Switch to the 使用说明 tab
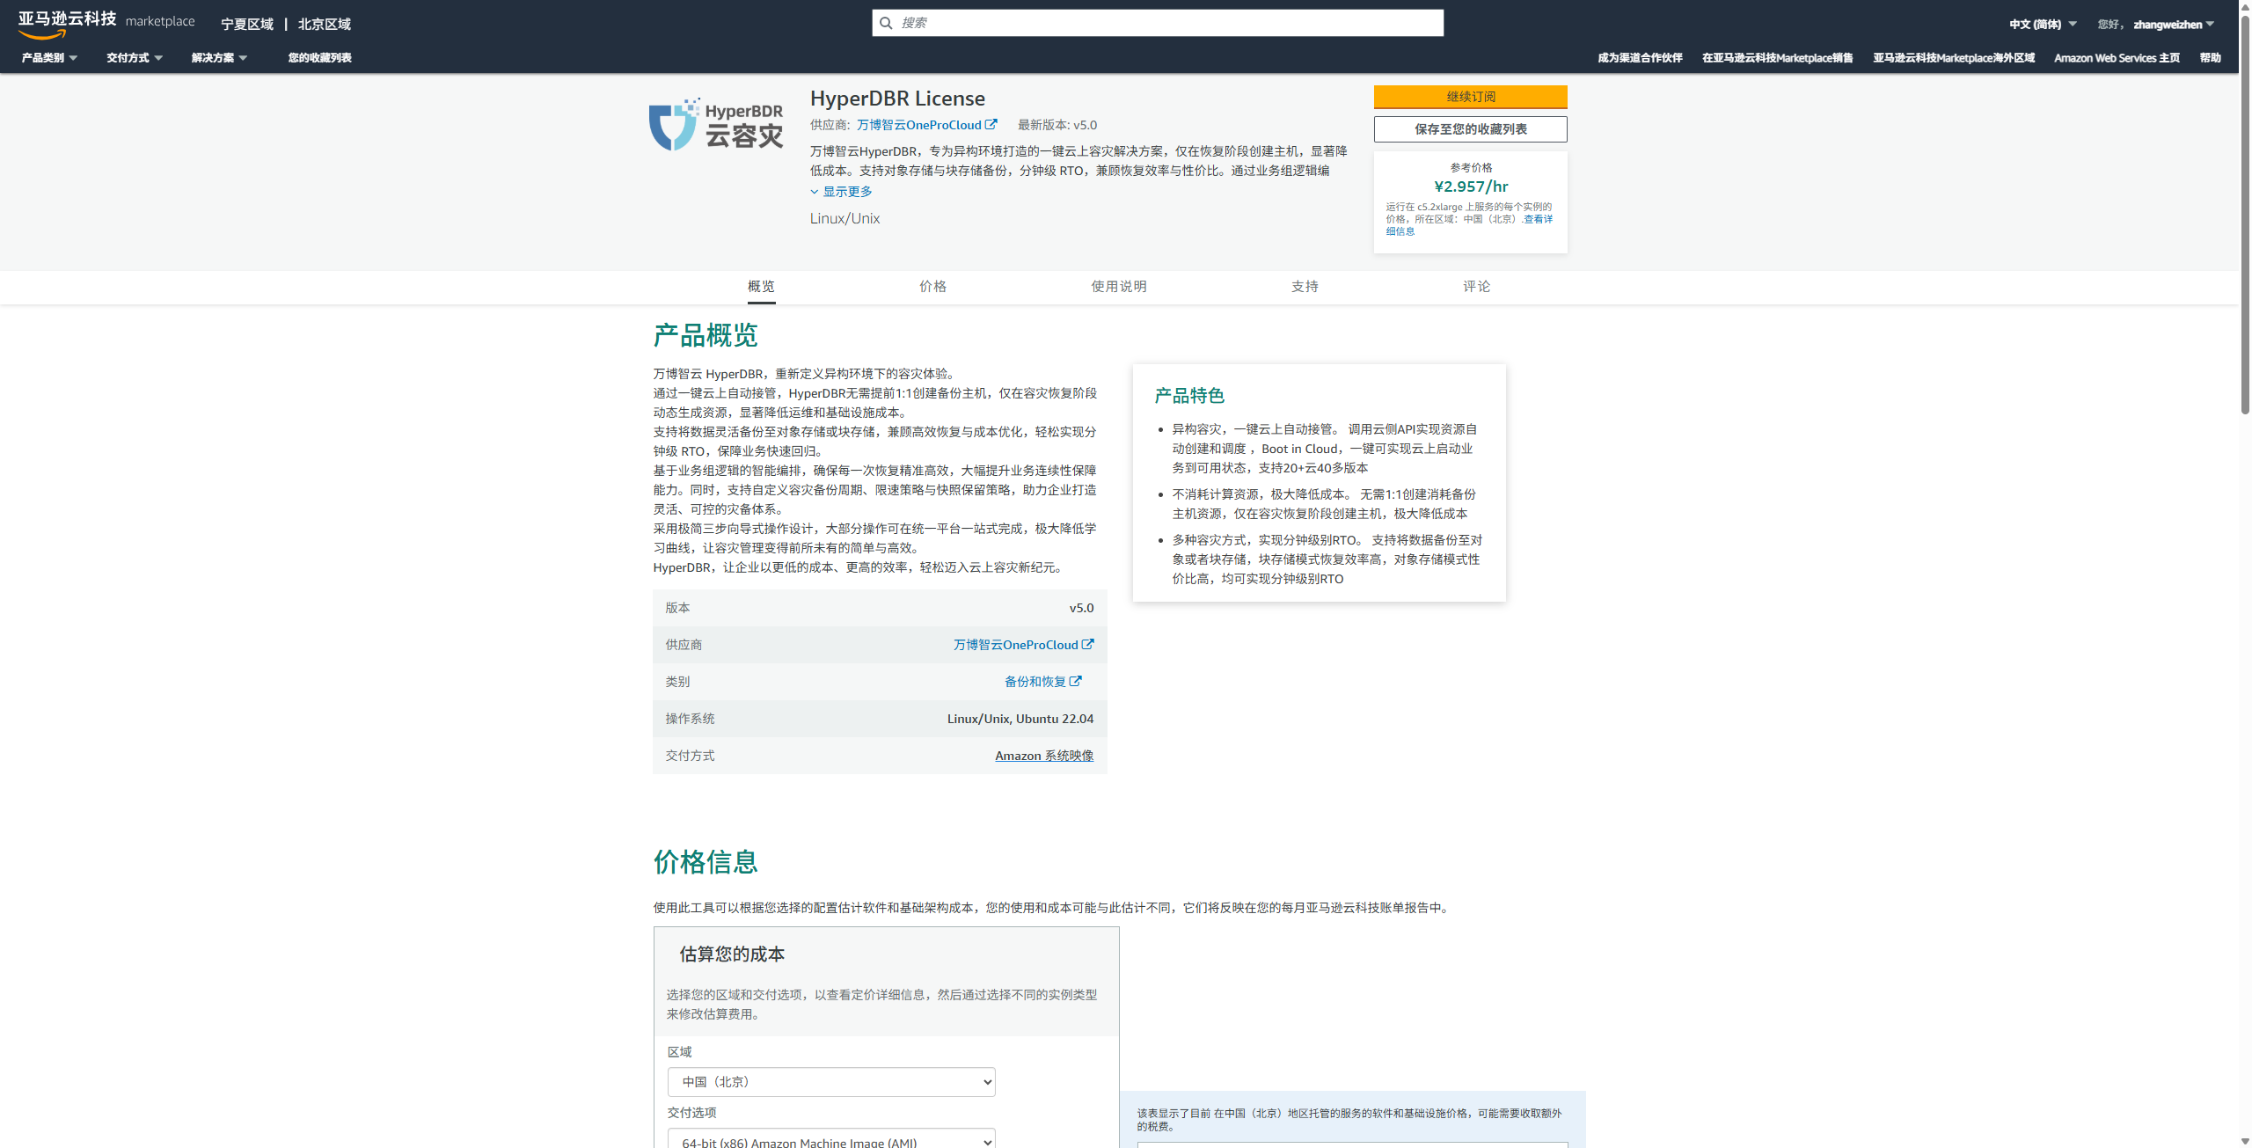Screen dimensions: 2252x1148 pyautogui.click(x=1119, y=286)
